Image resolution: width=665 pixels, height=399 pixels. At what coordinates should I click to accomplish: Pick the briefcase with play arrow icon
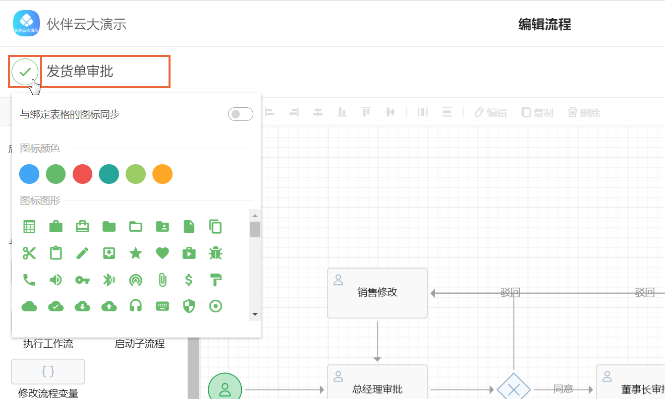coord(189,253)
